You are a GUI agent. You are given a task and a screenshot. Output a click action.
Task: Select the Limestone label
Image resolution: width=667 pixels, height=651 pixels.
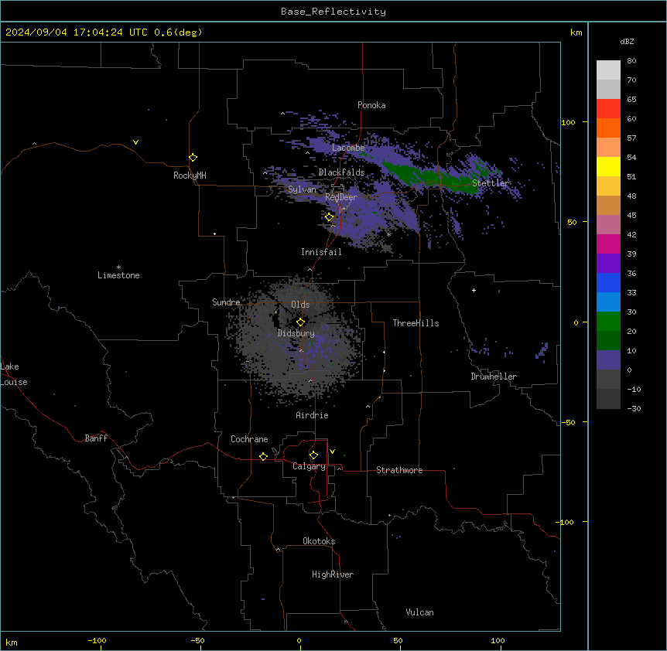118,275
